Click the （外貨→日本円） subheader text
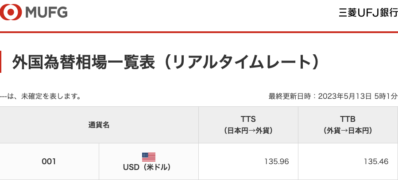This screenshot has width=398, height=180. tap(348, 131)
